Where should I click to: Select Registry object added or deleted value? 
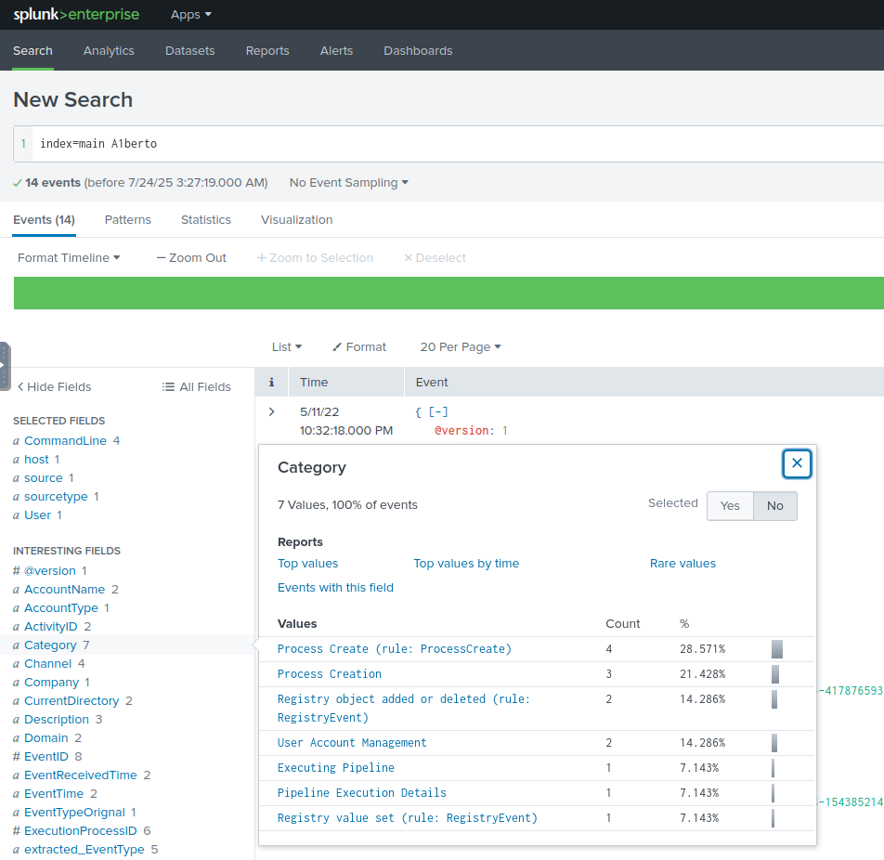click(x=404, y=709)
